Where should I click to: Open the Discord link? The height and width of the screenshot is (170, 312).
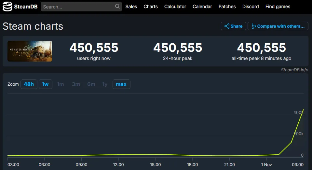point(251,7)
